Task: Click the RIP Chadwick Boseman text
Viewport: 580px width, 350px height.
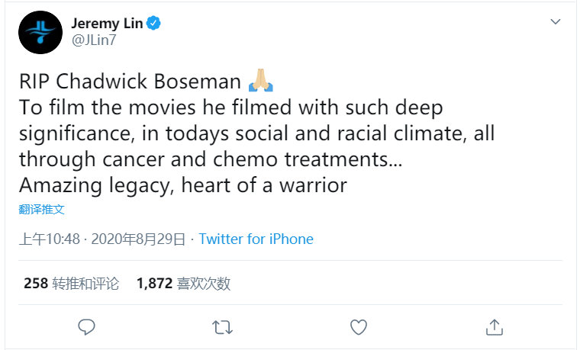Action: tap(130, 82)
